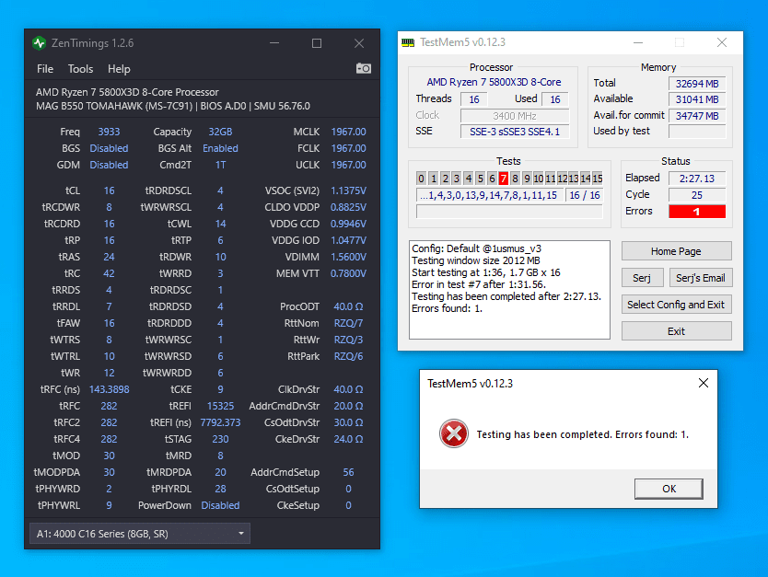Close the TestMem5 main window
768x577 pixels.
[x=721, y=42]
